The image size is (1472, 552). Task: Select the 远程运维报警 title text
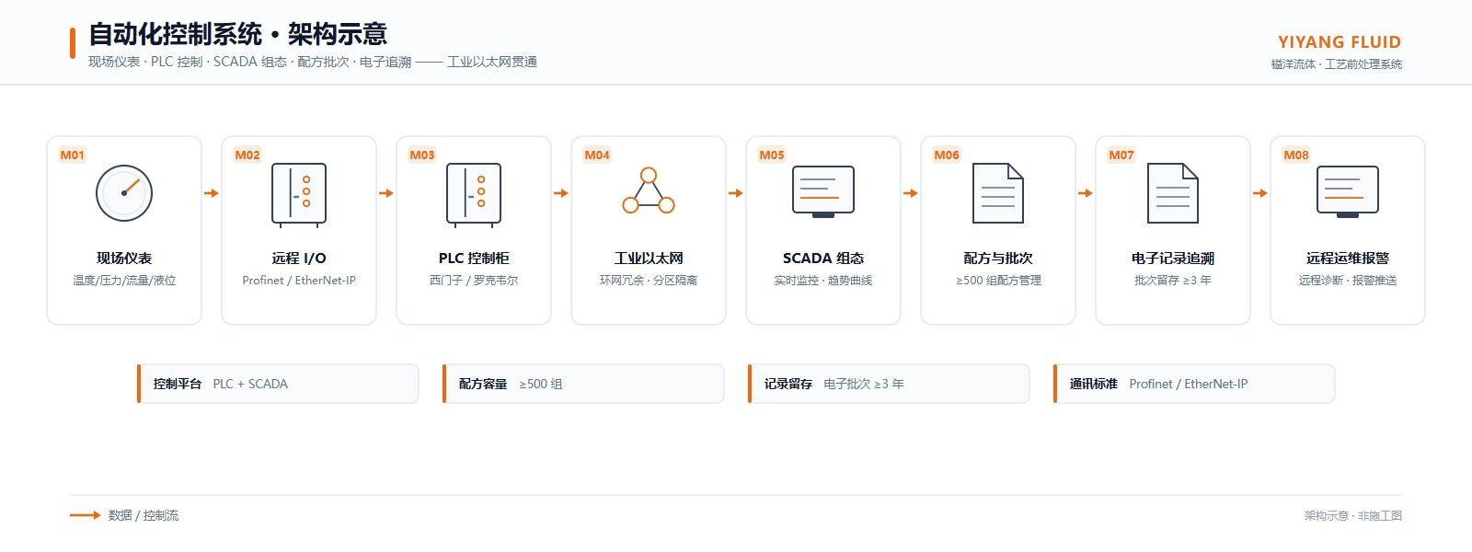[1348, 259]
